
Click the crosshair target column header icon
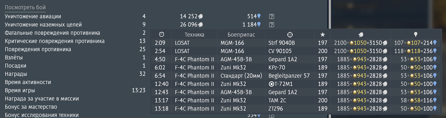pyautogui.click(x=290, y=34)
